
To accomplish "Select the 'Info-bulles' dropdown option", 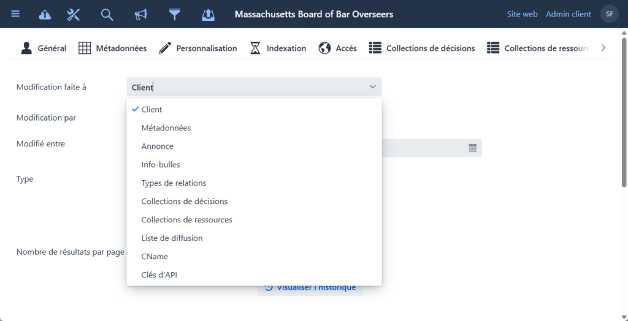I will click(161, 165).
